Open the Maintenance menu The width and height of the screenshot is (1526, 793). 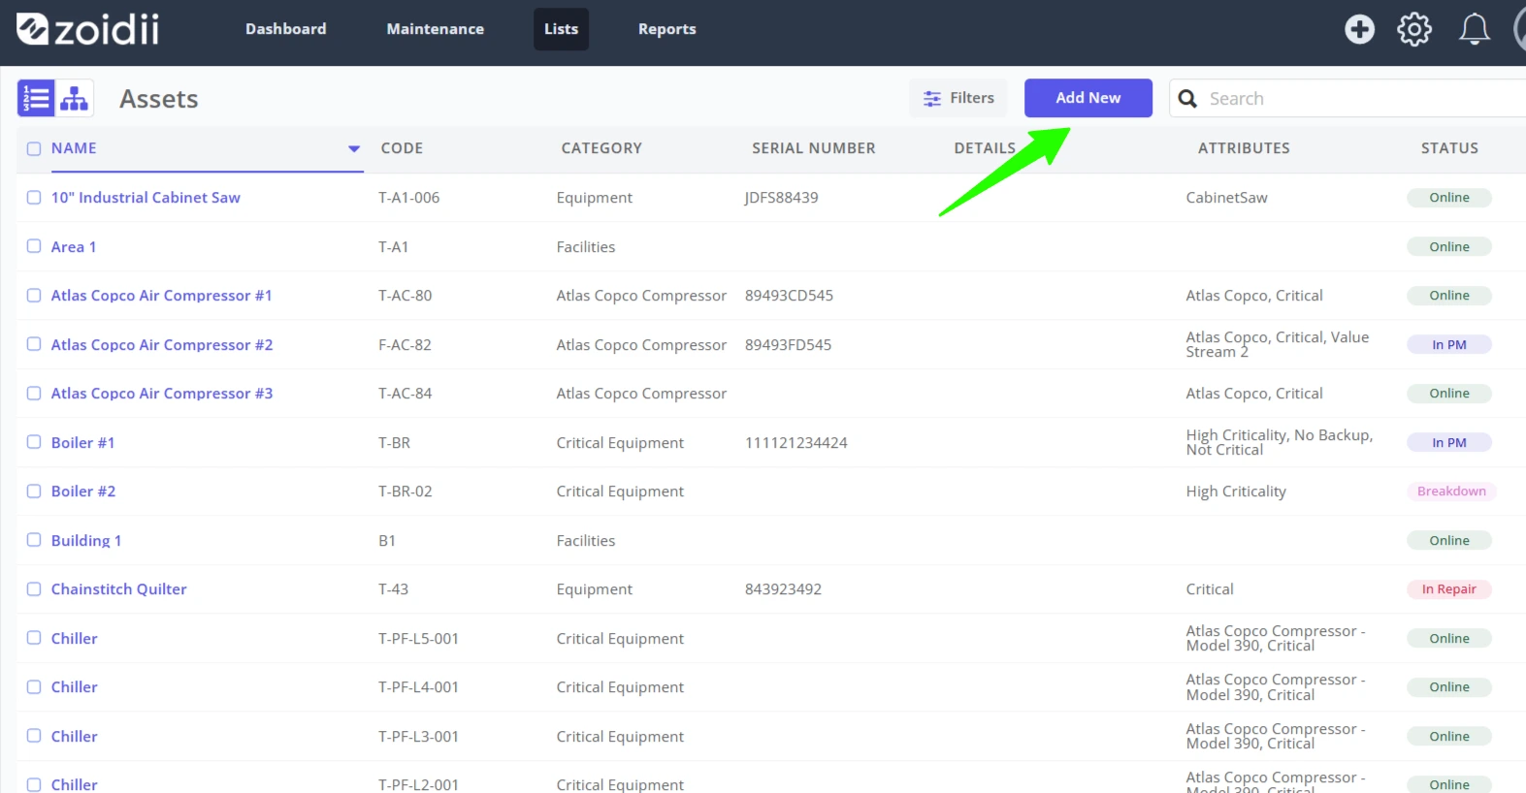[x=435, y=29]
